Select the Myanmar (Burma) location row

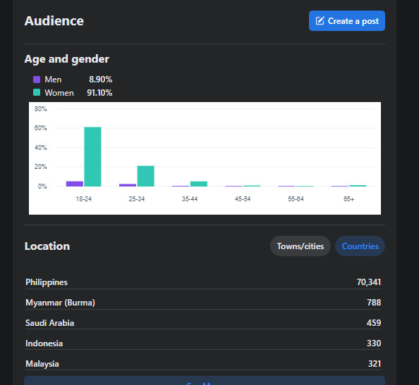203,303
